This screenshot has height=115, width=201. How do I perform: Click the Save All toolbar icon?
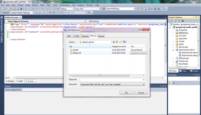tap(21, 9)
